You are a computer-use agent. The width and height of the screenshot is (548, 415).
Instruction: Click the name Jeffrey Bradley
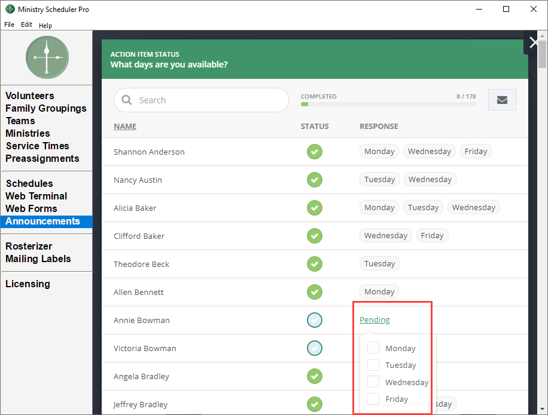pos(141,404)
